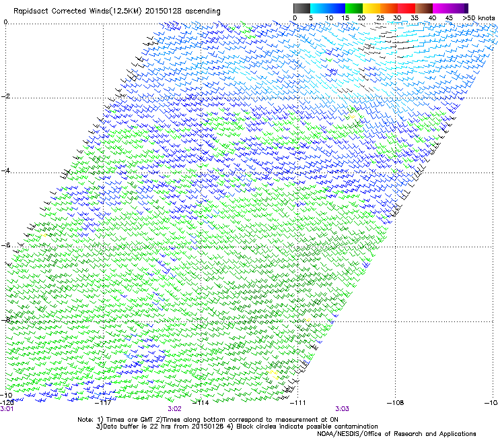This screenshot has height=438, width=498.
Task: Click the brown 35-40 knots legend swatch
Action: tap(424, 8)
